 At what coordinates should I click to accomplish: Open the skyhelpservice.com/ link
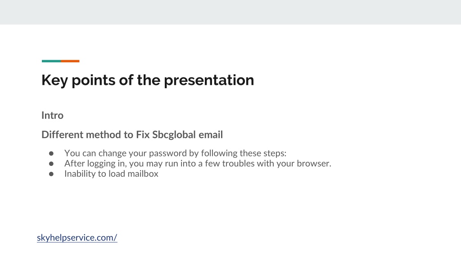coord(77,237)
